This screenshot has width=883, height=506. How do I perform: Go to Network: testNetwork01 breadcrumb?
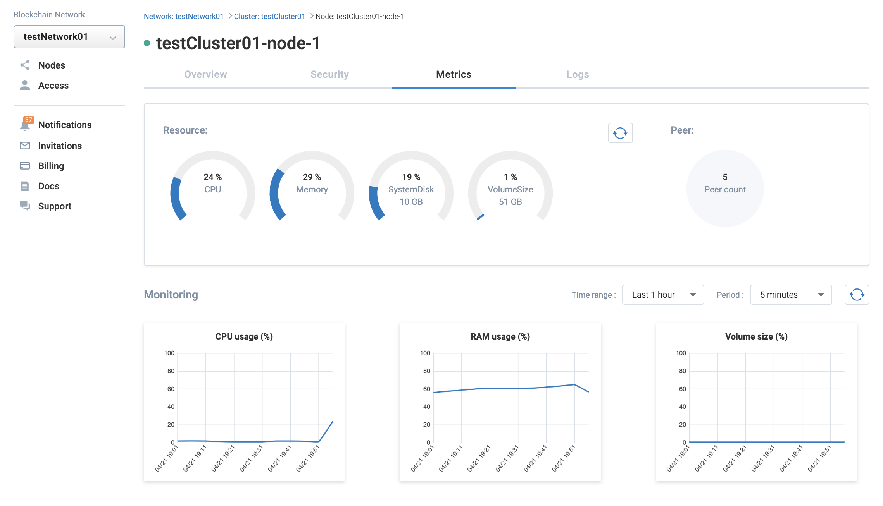tap(183, 16)
